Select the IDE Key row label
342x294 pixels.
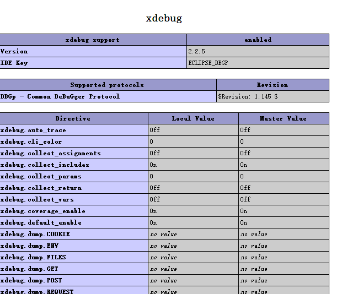pos(14,63)
